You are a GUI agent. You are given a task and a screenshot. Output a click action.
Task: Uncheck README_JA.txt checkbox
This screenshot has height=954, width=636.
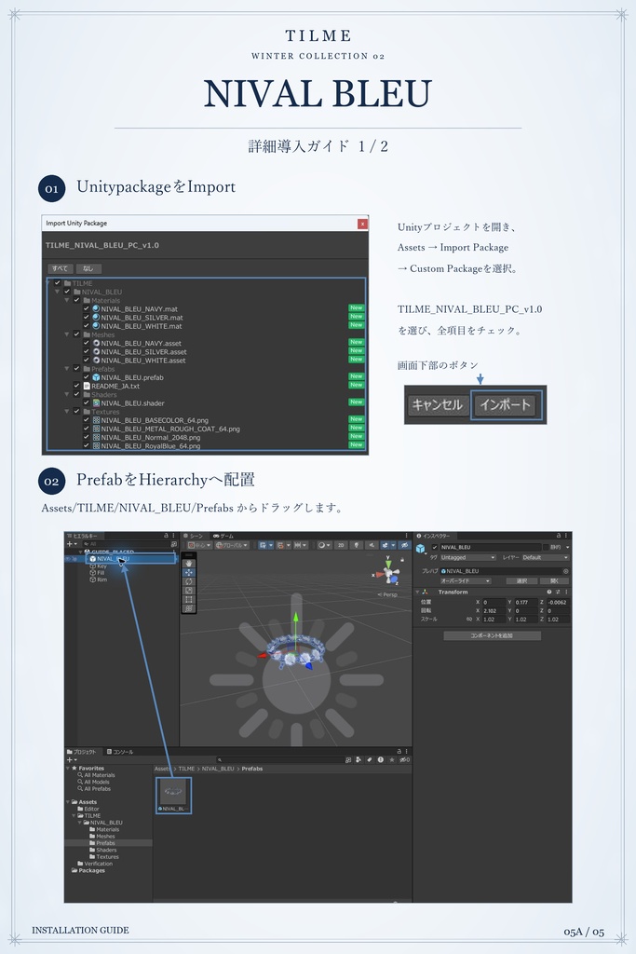tap(76, 386)
